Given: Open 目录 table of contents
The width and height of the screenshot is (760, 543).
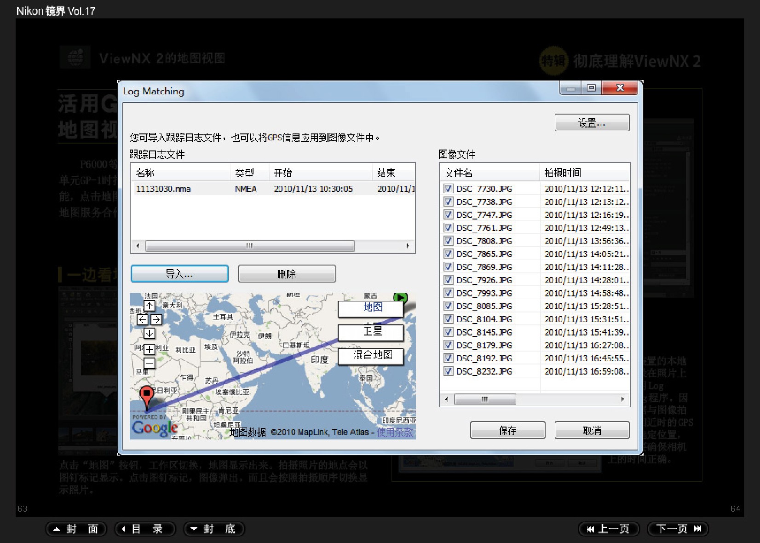Looking at the screenshot, I should pos(145,529).
